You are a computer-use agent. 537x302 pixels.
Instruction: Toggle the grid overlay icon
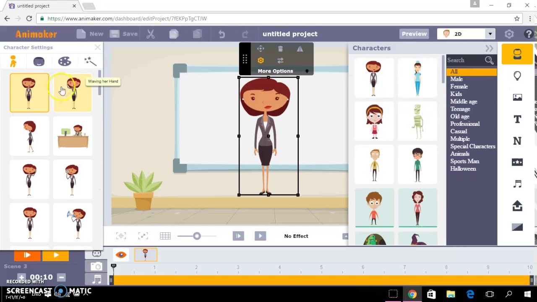[165, 236]
